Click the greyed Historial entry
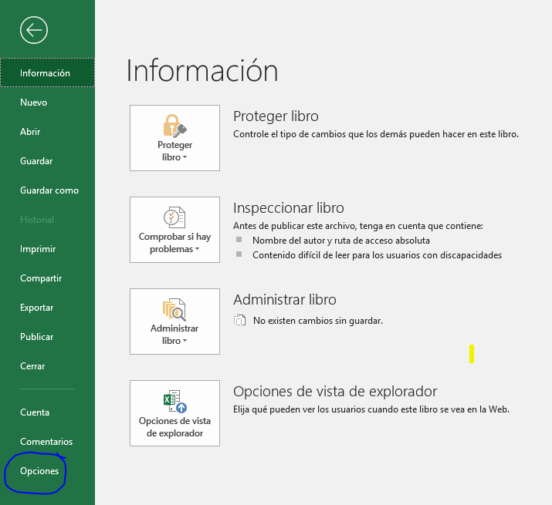552x505 pixels. pyautogui.click(x=48, y=220)
